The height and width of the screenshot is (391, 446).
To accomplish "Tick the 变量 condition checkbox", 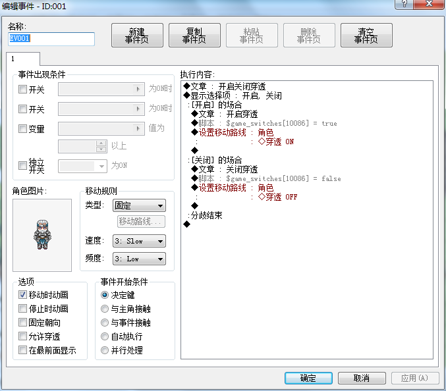I will (22, 129).
